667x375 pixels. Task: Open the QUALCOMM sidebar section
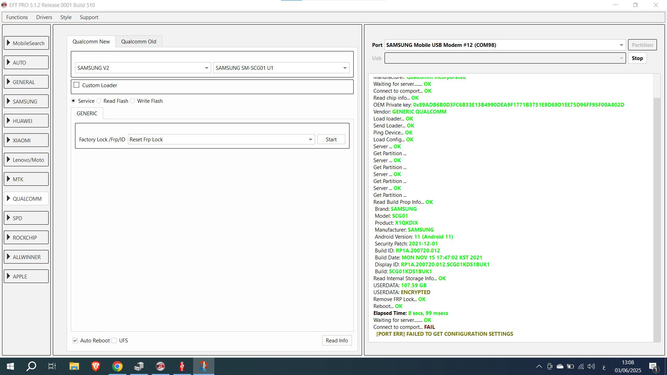coord(26,199)
